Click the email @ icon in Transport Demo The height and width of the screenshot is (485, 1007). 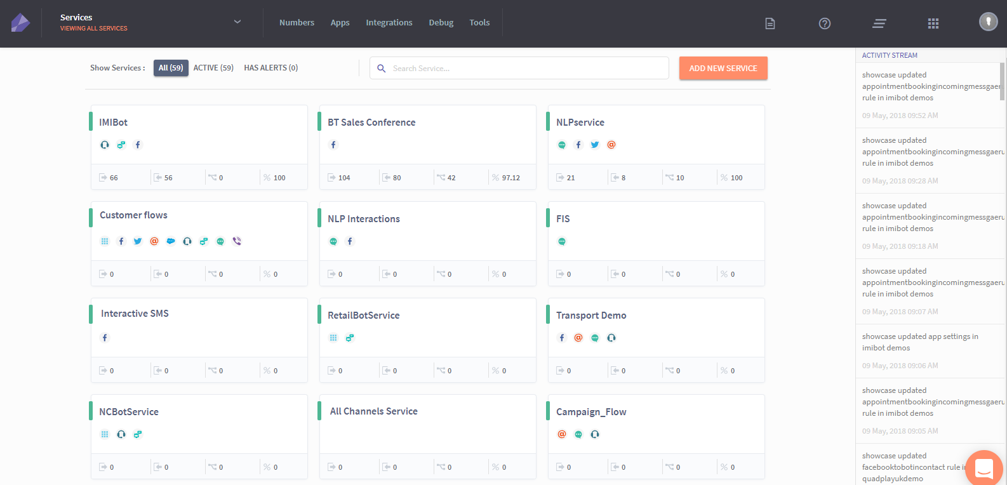point(578,338)
